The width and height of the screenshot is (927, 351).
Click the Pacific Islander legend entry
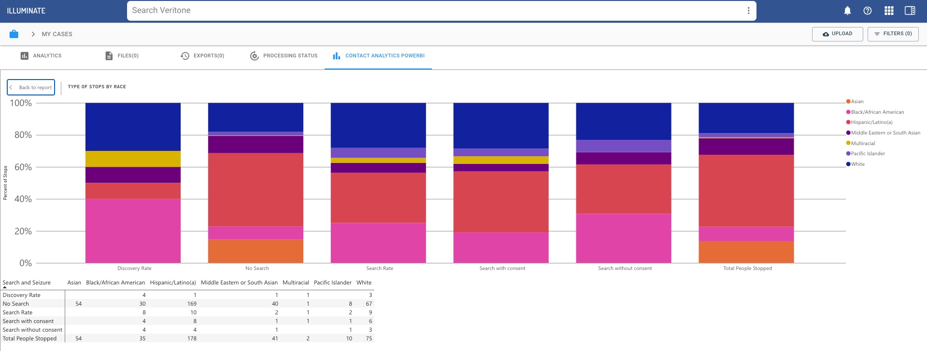(865, 154)
